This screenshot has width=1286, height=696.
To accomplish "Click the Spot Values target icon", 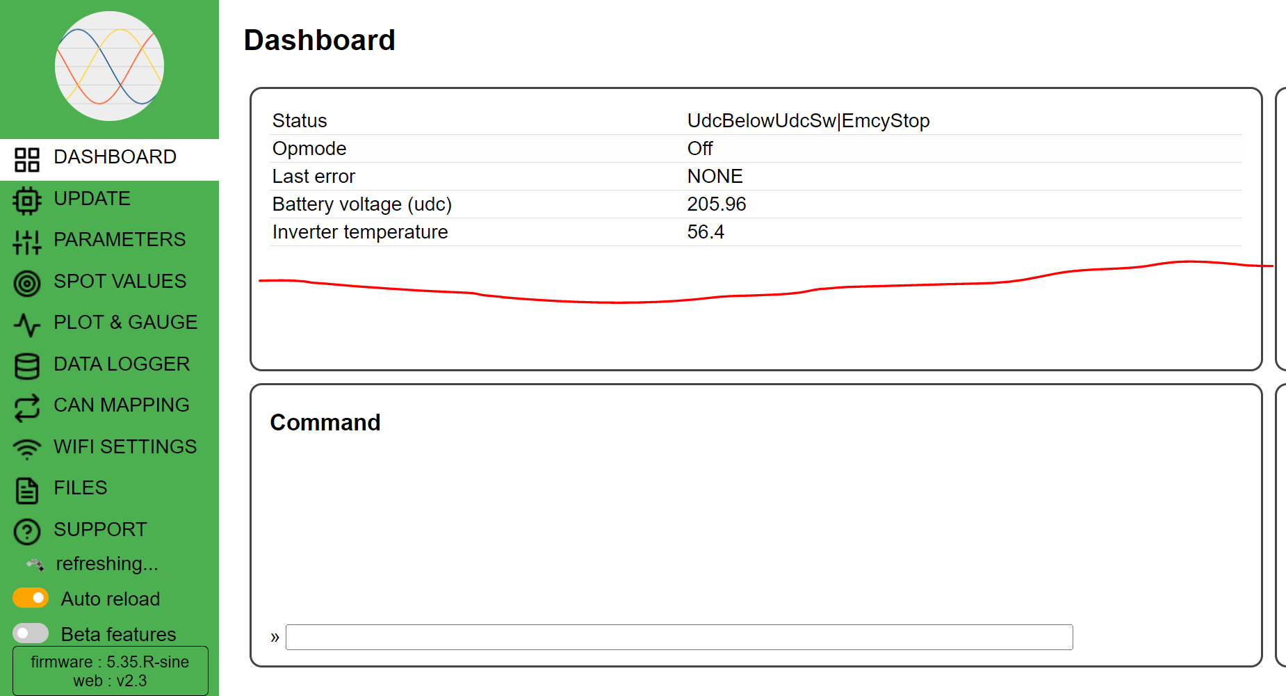I will [27, 284].
